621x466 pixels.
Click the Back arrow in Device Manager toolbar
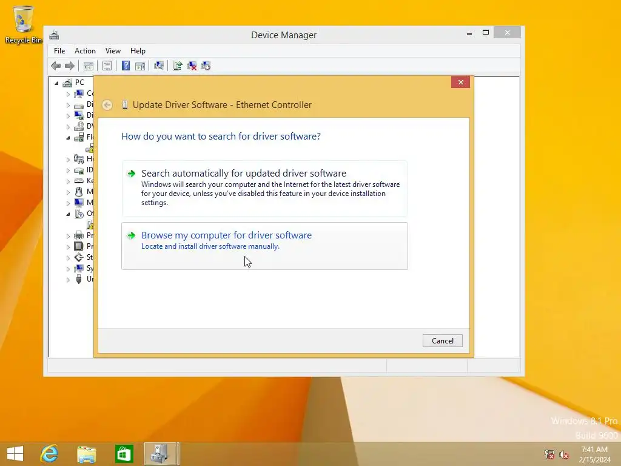click(x=56, y=66)
